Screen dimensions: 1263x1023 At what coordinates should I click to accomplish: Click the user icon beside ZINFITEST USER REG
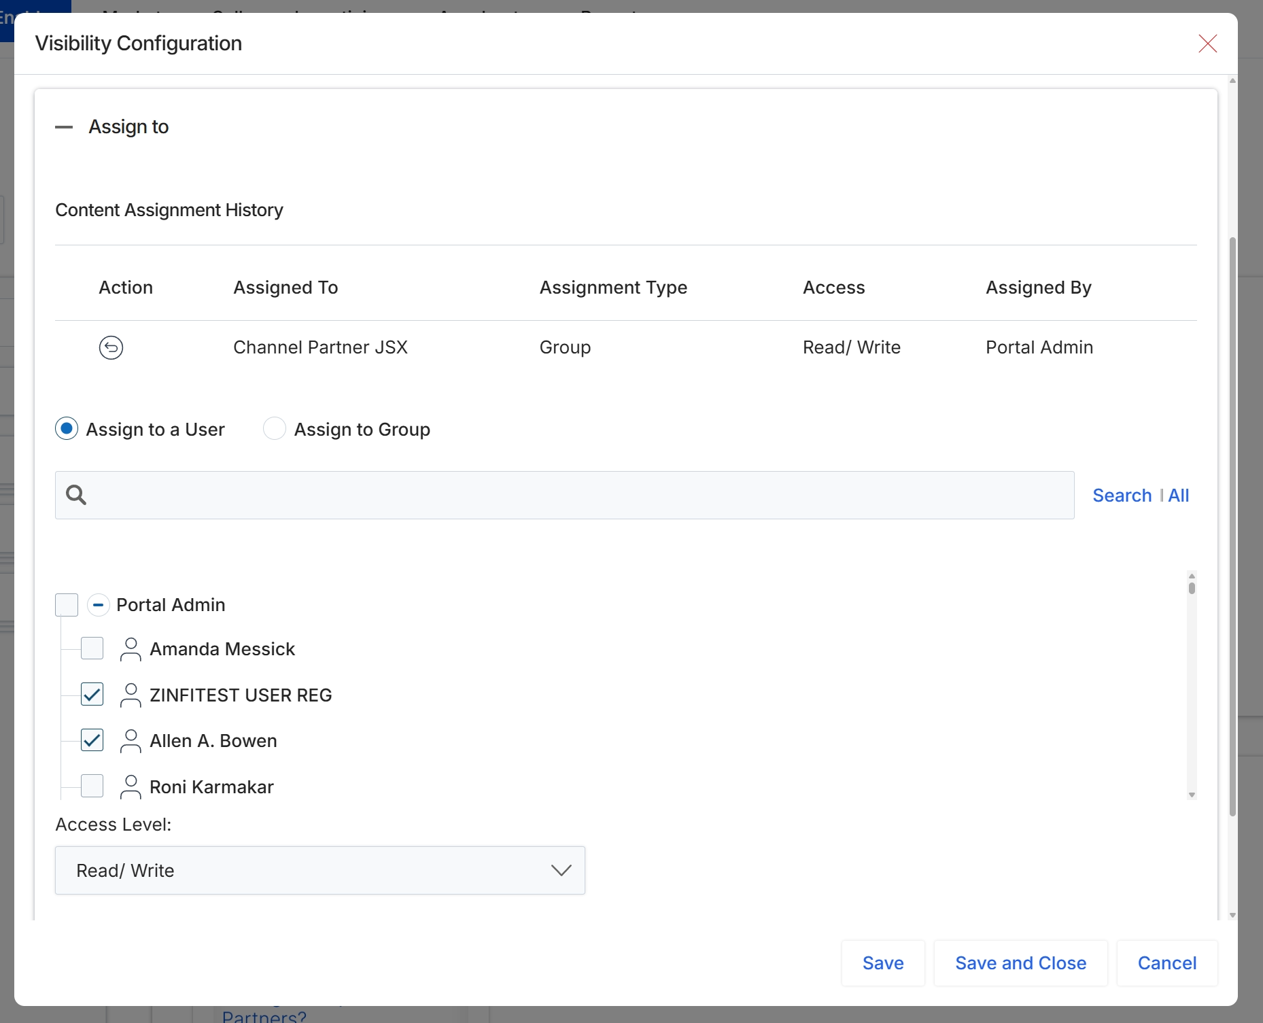tap(131, 695)
